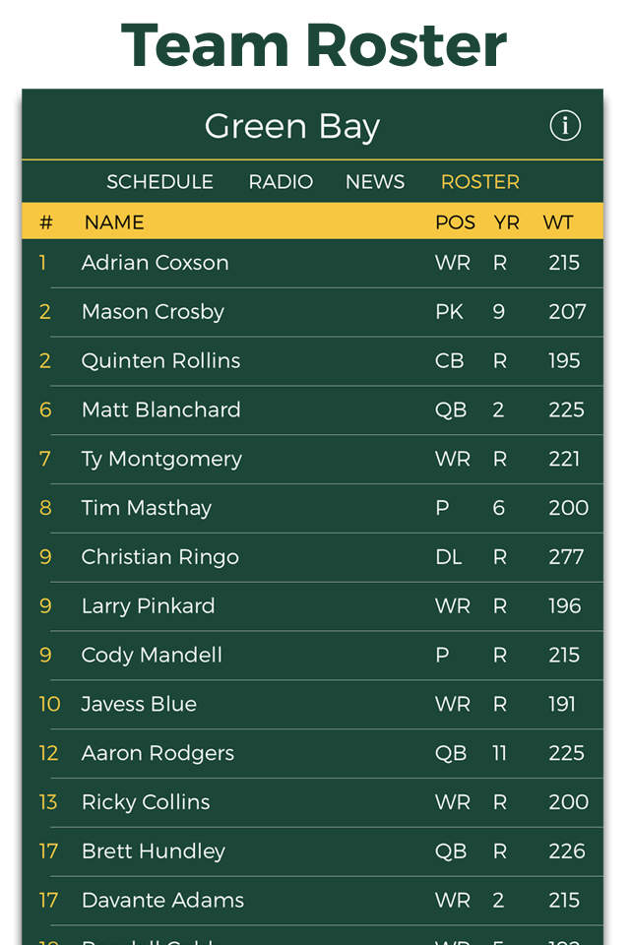Select Adrian Coxson at top of roster

(295, 262)
